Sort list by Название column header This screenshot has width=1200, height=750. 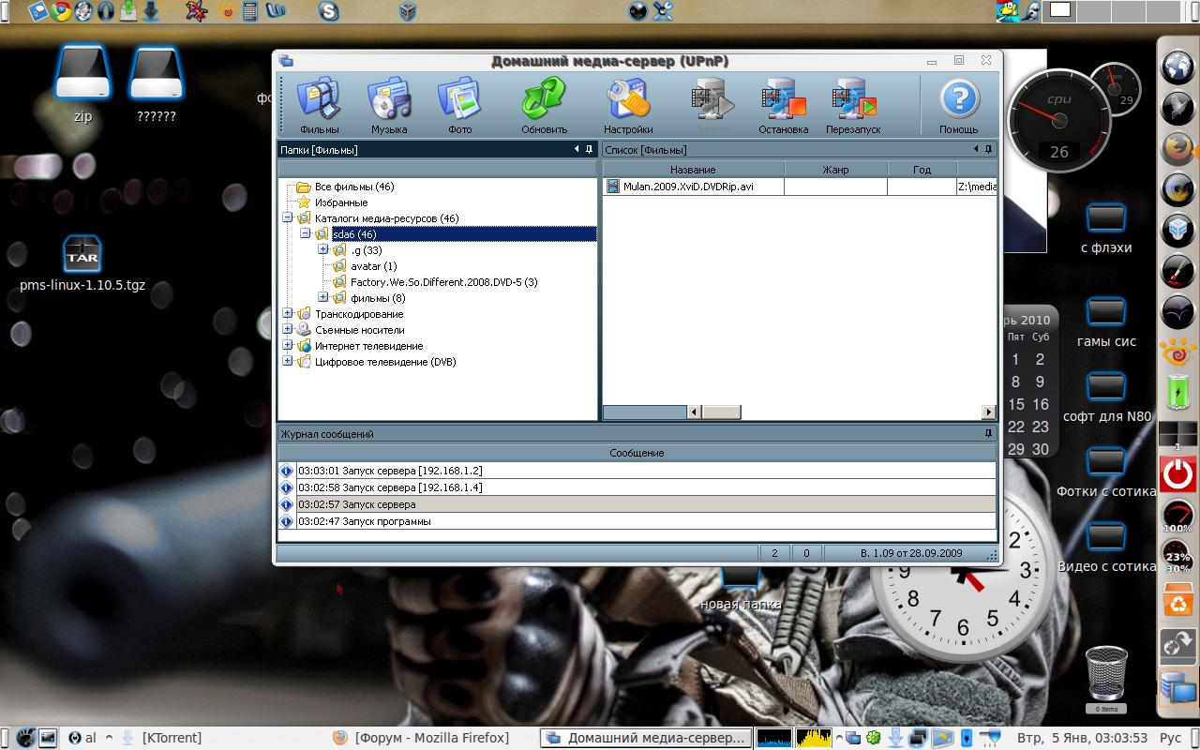(693, 170)
